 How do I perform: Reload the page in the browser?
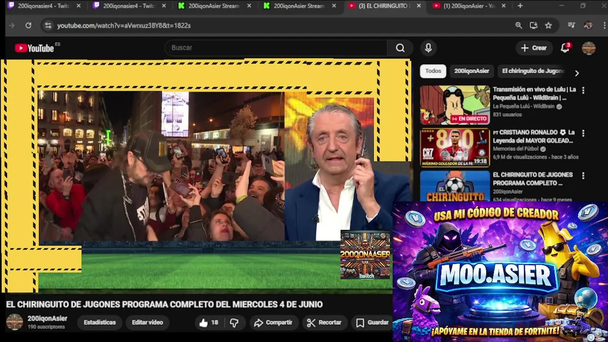pos(28,26)
